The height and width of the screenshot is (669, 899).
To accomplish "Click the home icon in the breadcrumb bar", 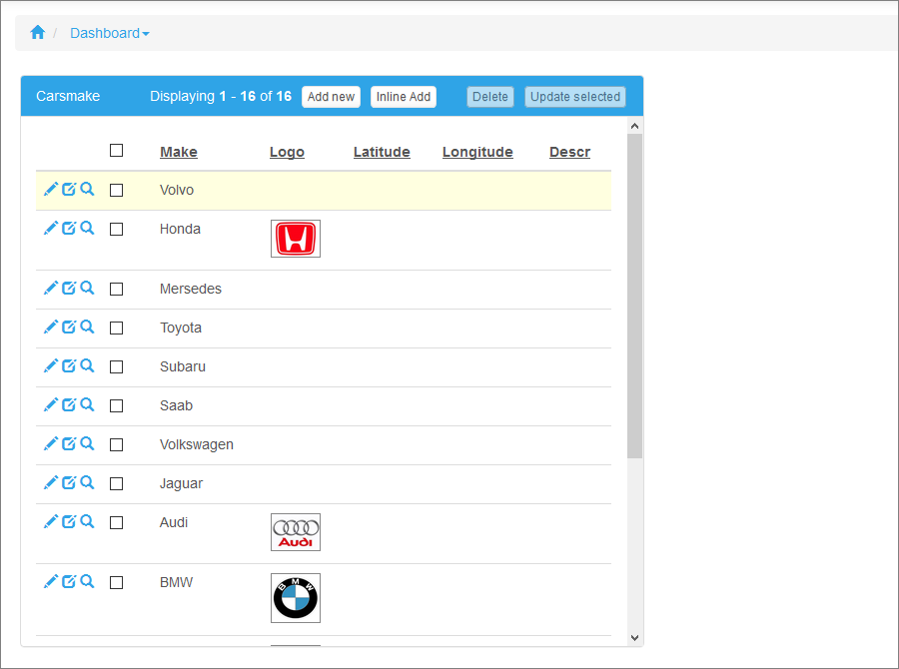I will (x=37, y=32).
